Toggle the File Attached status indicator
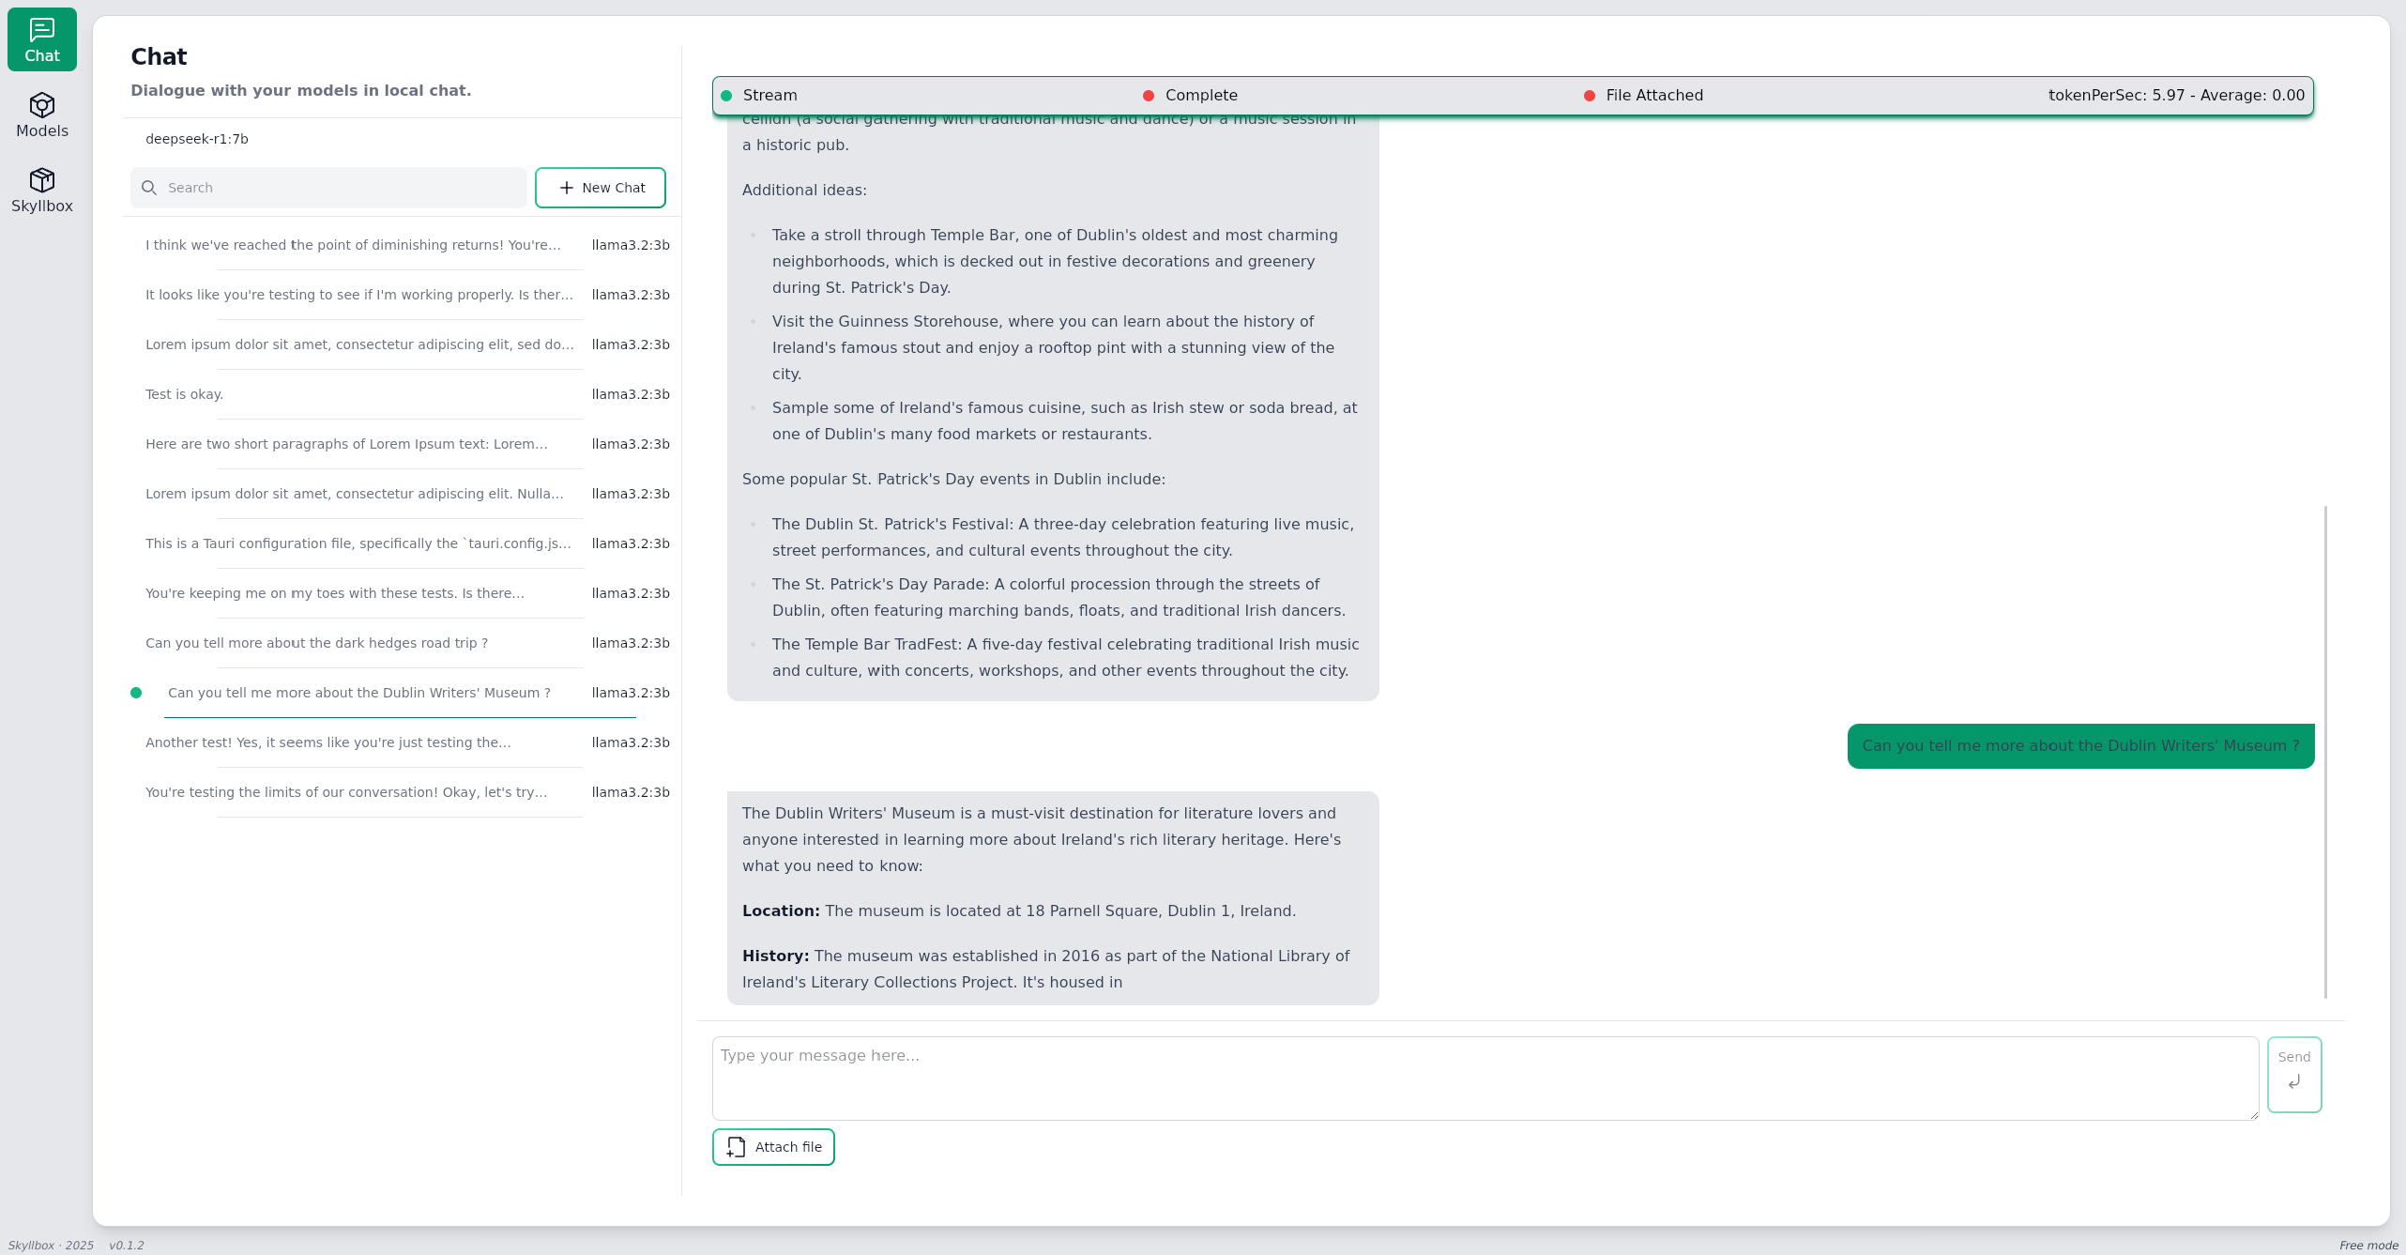2406x1255 pixels. [x=1590, y=95]
